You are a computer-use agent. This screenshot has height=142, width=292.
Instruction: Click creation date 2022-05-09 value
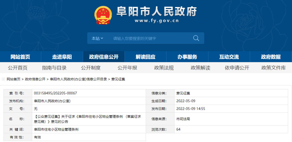(x=186, y=101)
